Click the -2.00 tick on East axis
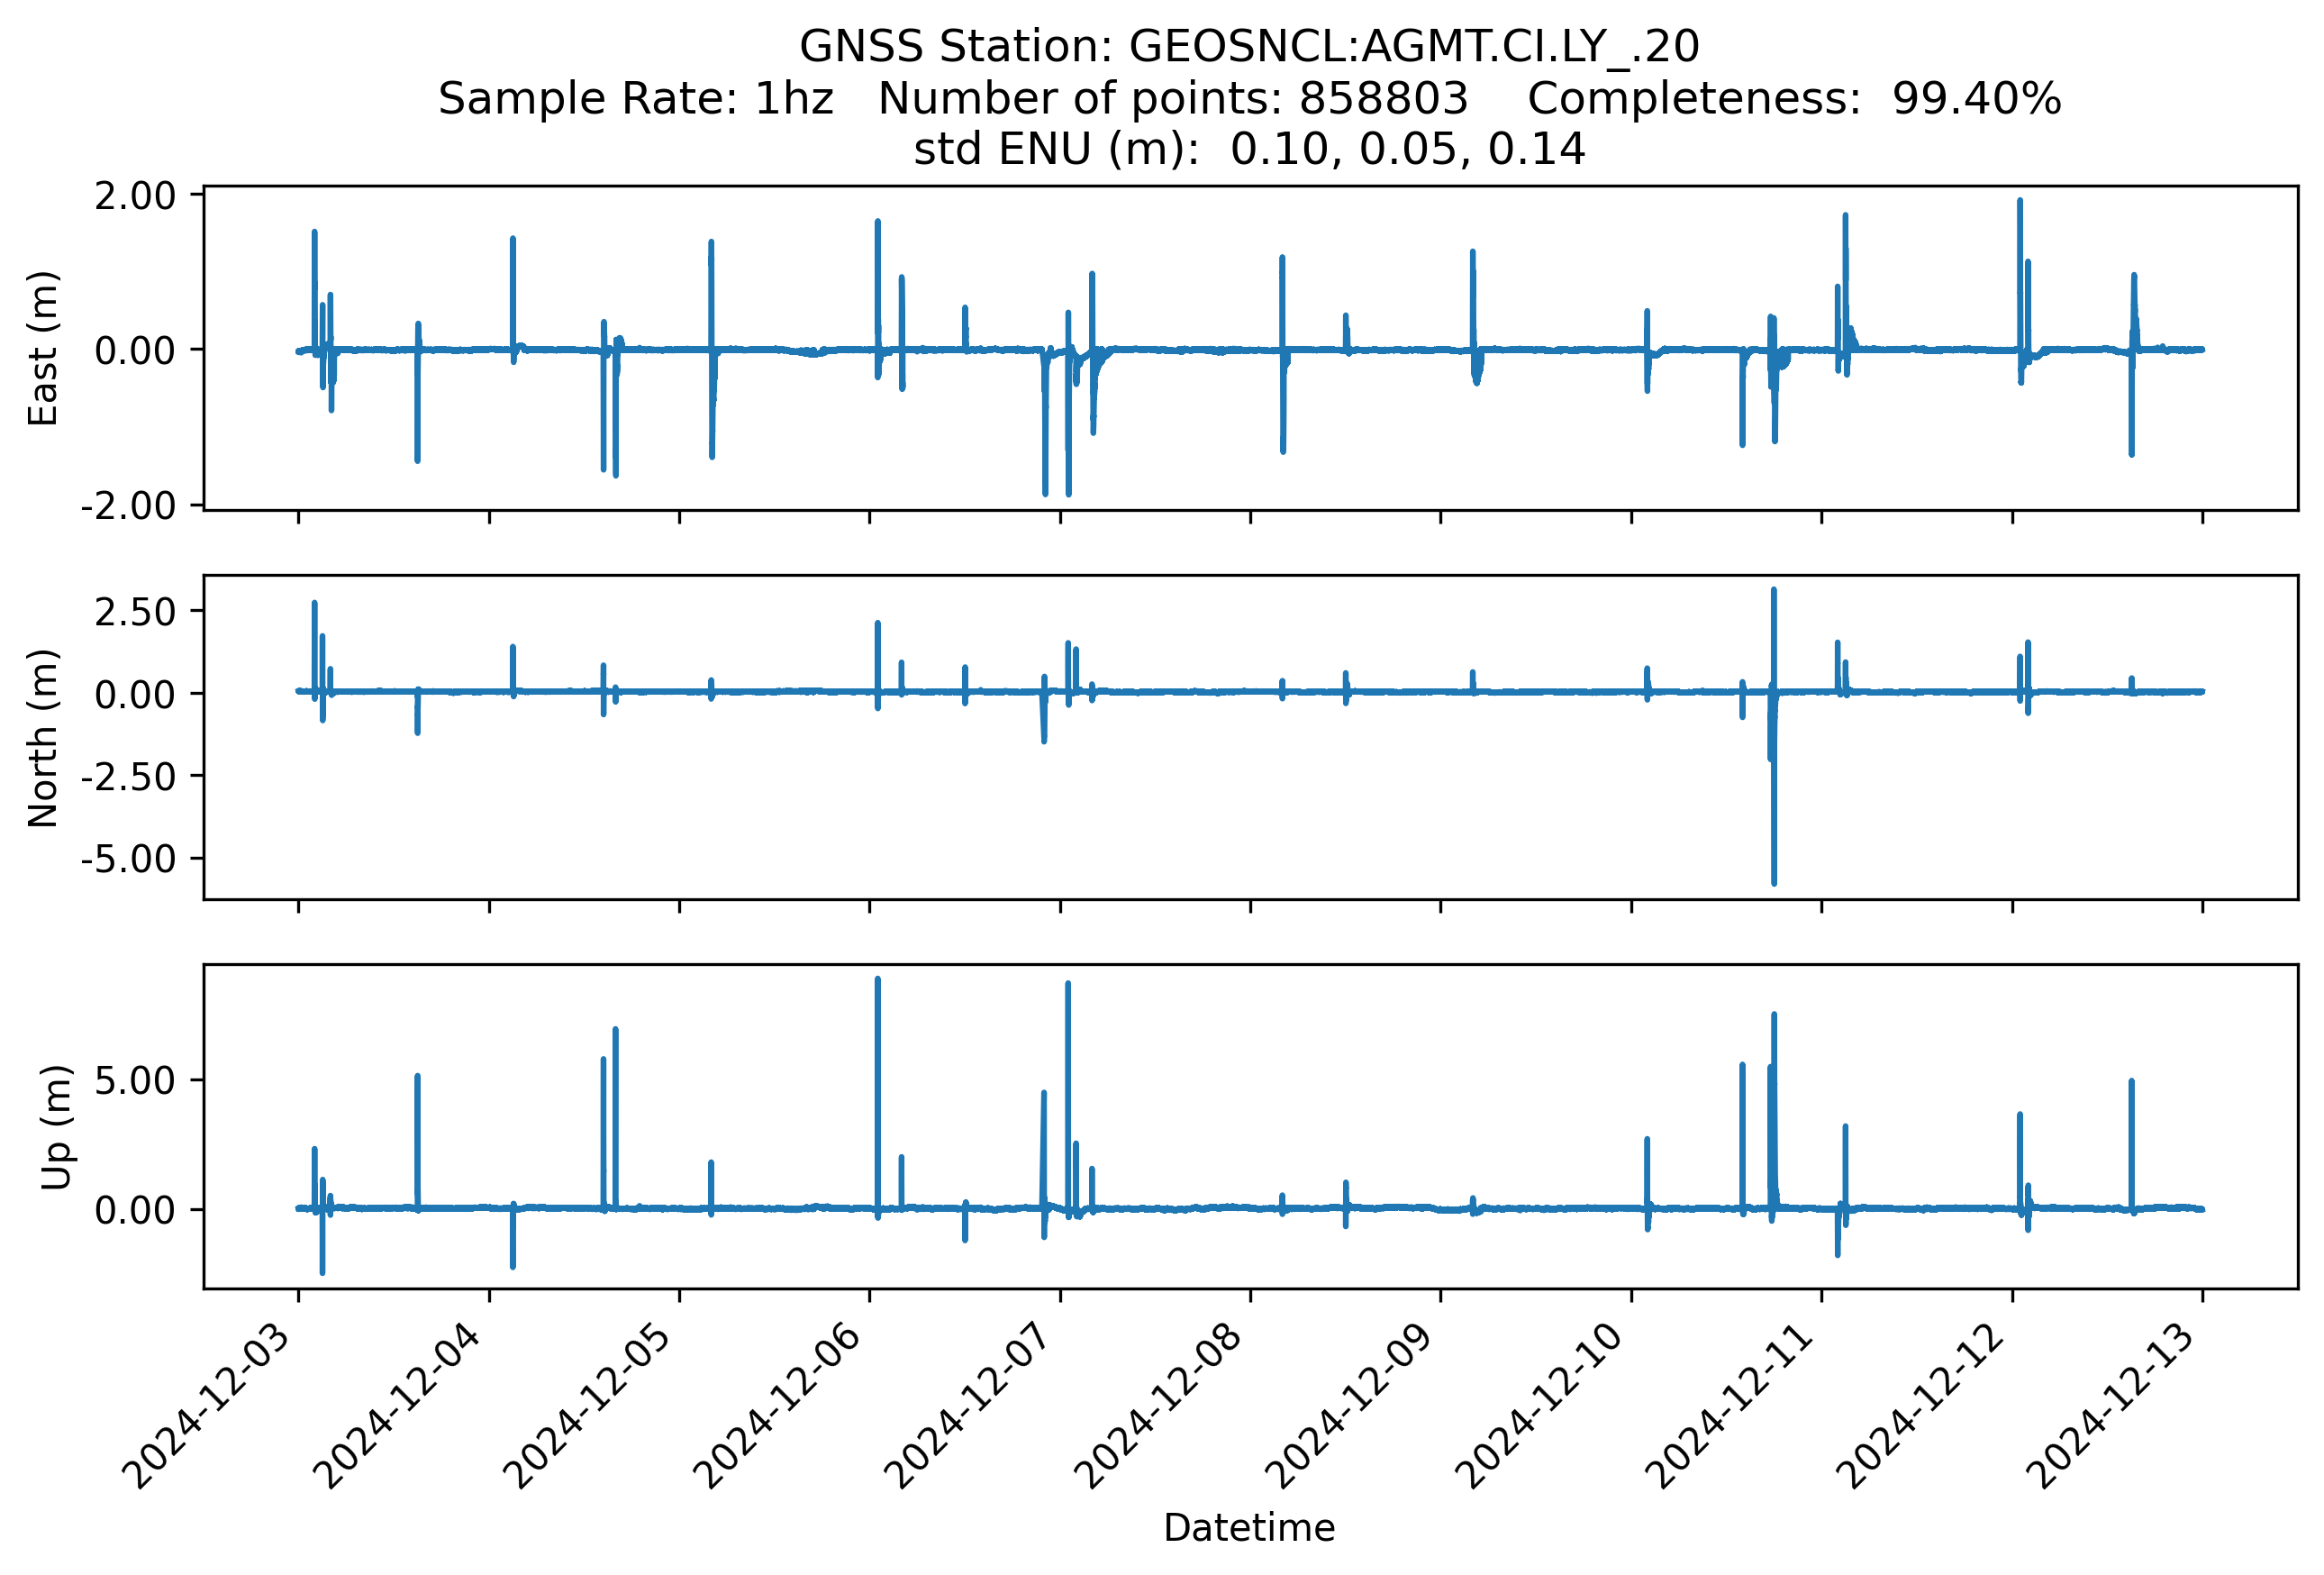Screen dimensions: 2324x1575 (x=128, y=506)
